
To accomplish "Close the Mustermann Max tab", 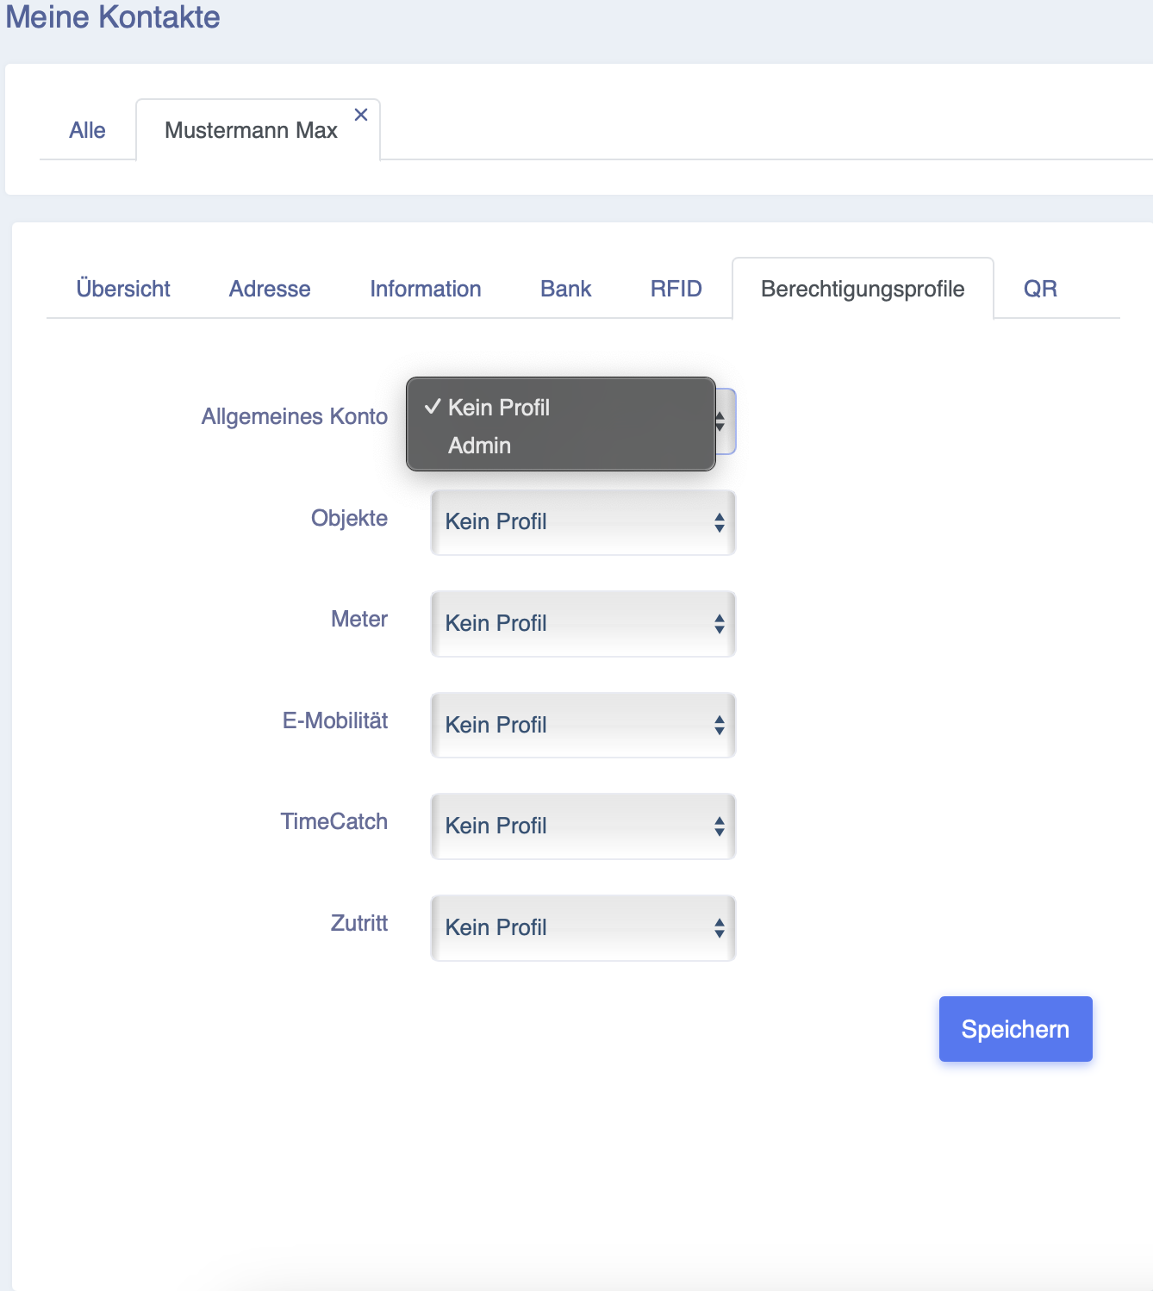I will 361,115.
